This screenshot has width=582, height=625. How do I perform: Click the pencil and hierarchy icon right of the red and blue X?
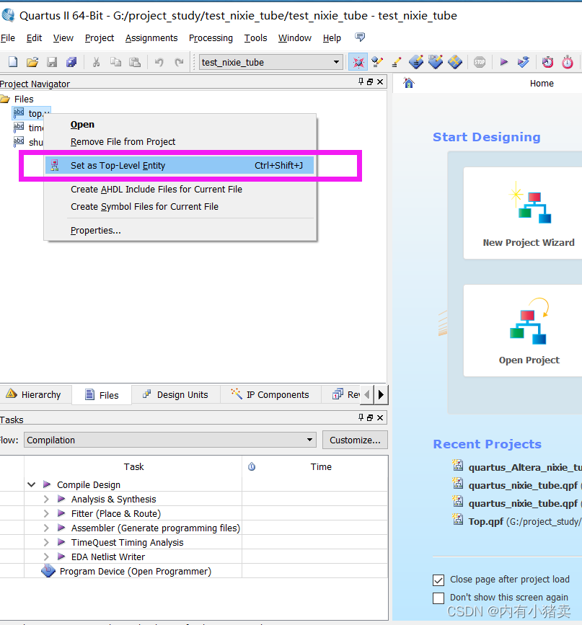click(x=377, y=62)
